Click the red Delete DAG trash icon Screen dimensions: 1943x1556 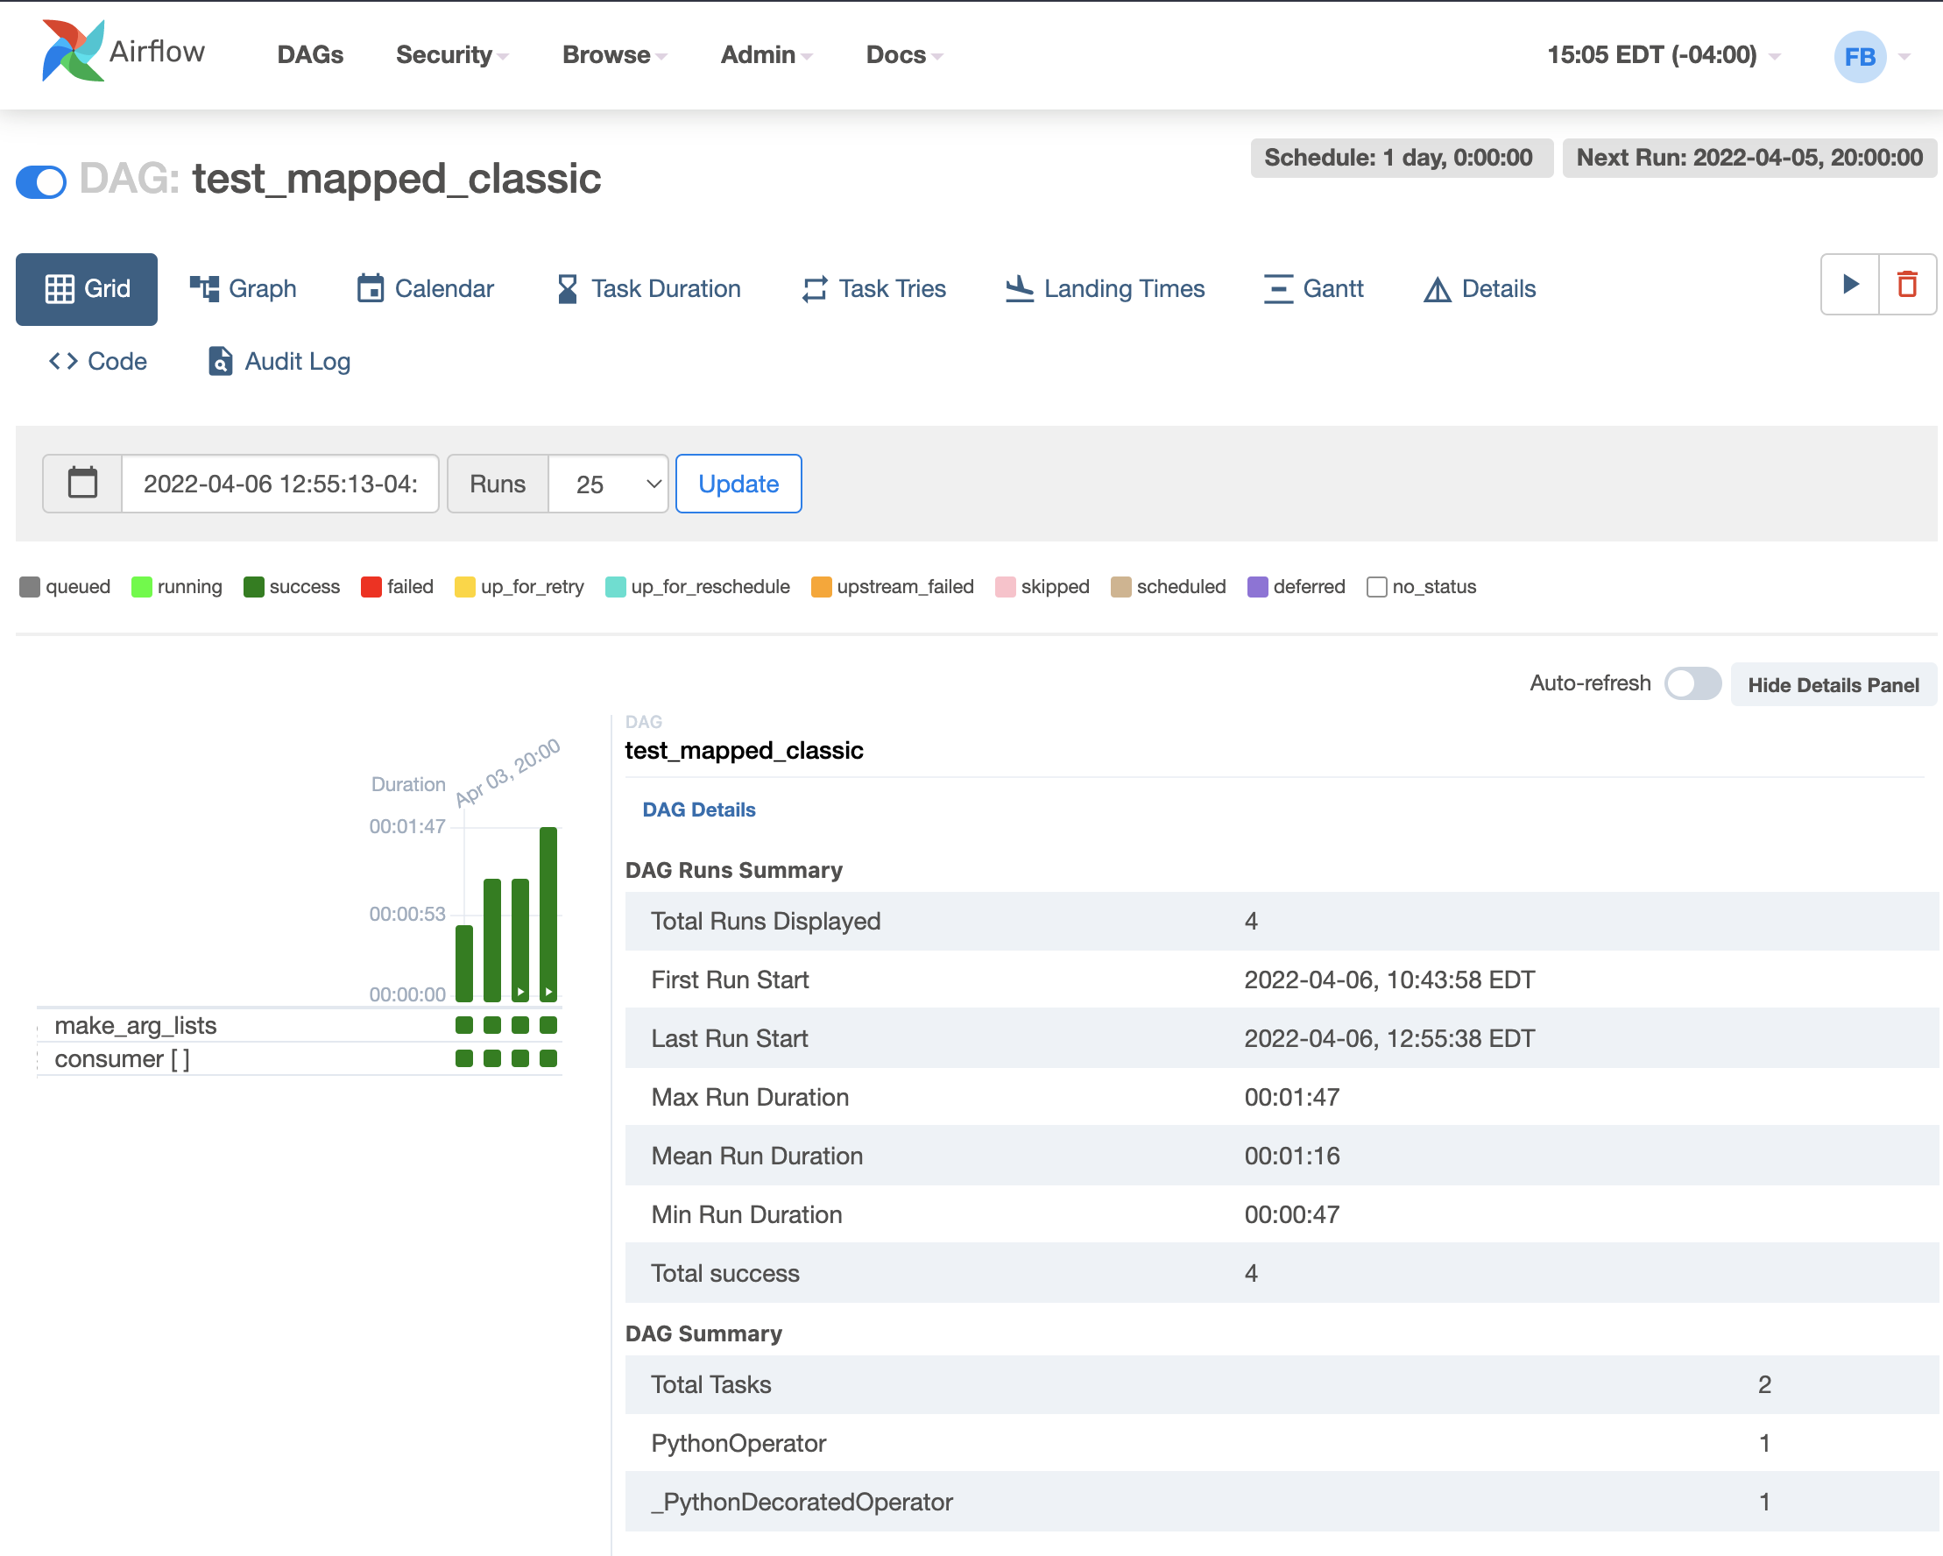pyautogui.click(x=1906, y=285)
